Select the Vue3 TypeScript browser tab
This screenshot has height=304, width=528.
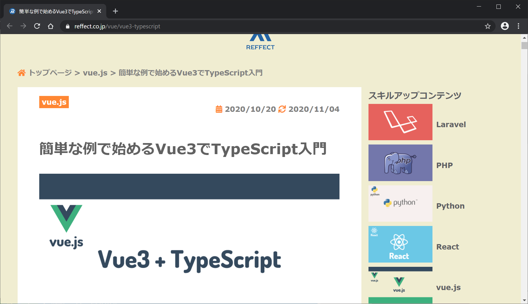coord(55,11)
